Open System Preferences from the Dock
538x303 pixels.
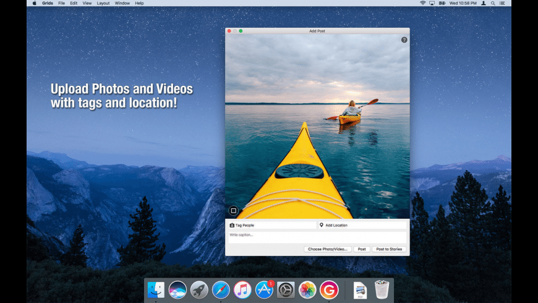click(286, 290)
